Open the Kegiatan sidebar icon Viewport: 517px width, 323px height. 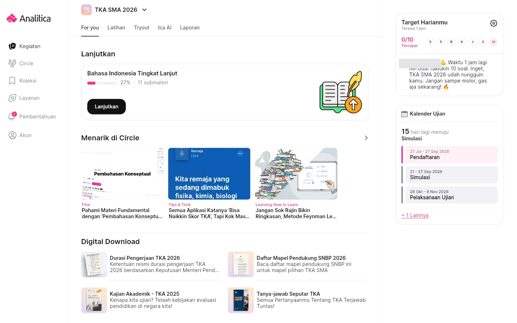pyautogui.click(x=12, y=46)
